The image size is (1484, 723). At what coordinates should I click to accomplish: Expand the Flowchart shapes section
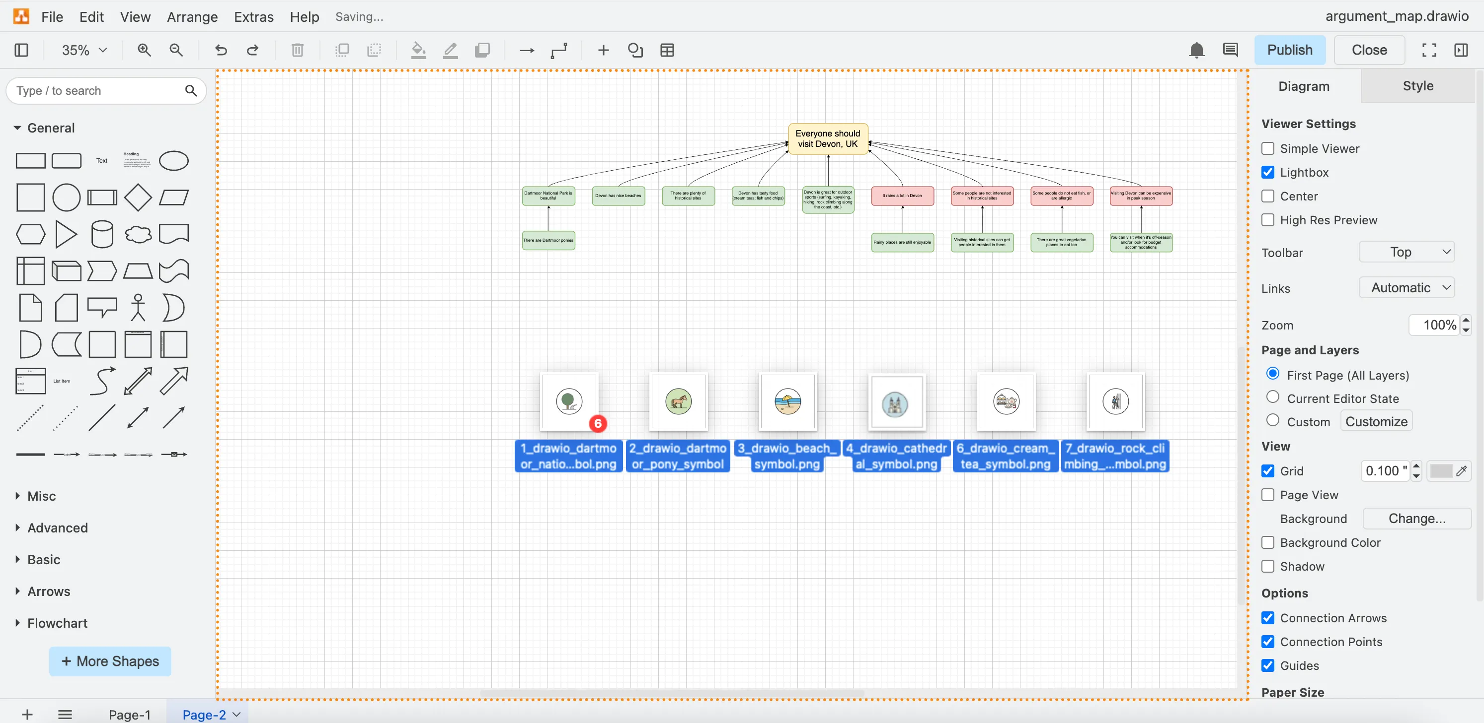click(x=57, y=623)
